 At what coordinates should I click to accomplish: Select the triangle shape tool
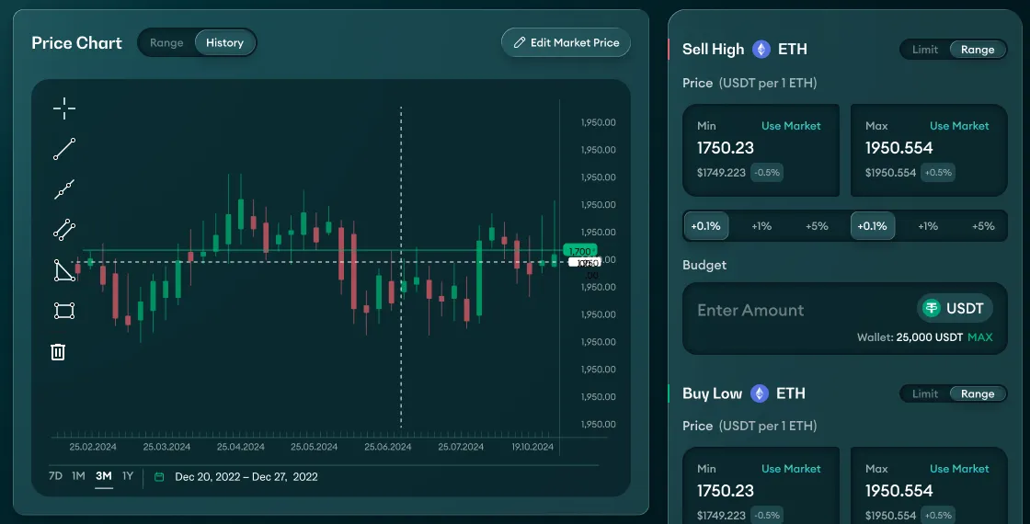point(63,270)
